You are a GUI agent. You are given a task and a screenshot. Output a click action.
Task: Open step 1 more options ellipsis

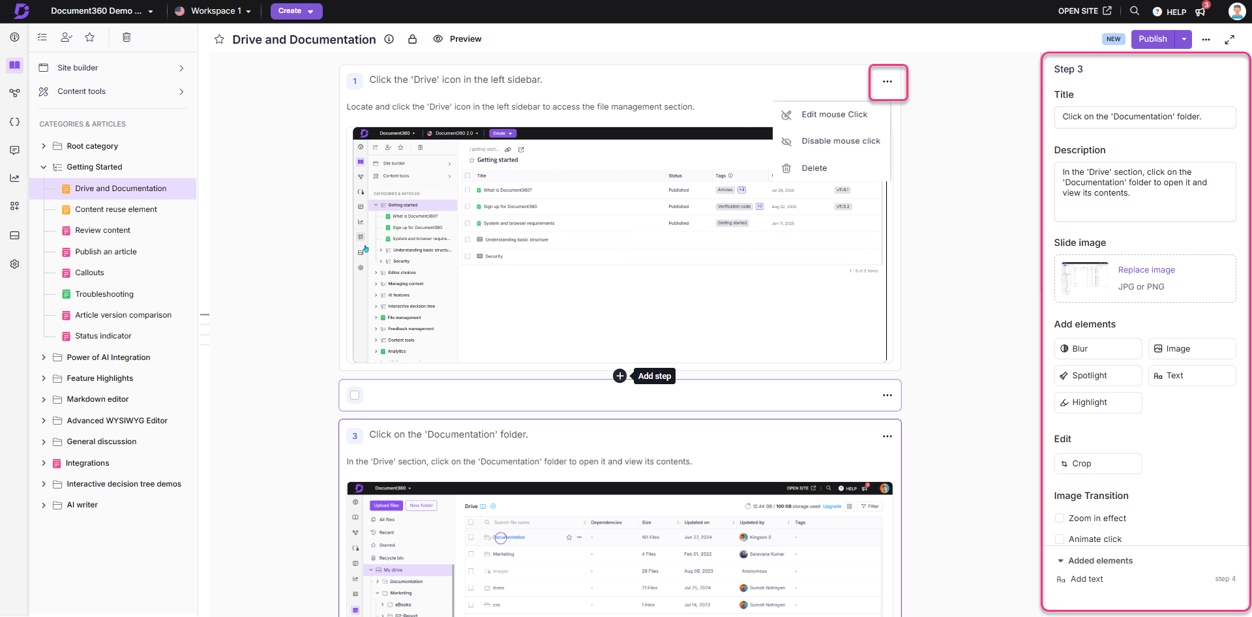pyautogui.click(x=887, y=82)
